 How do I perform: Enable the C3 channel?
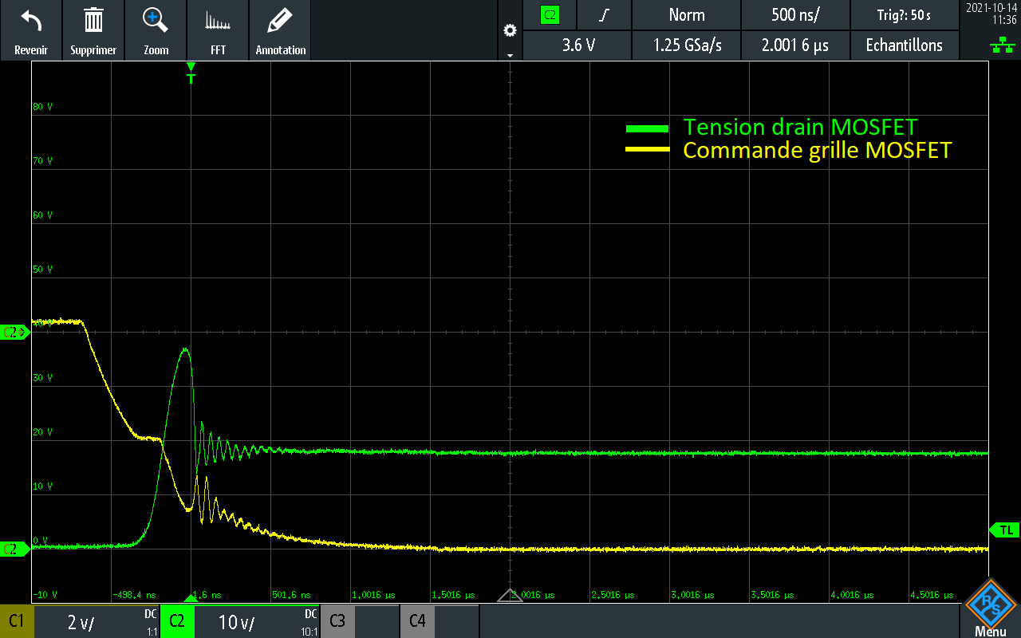click(337, 621)
